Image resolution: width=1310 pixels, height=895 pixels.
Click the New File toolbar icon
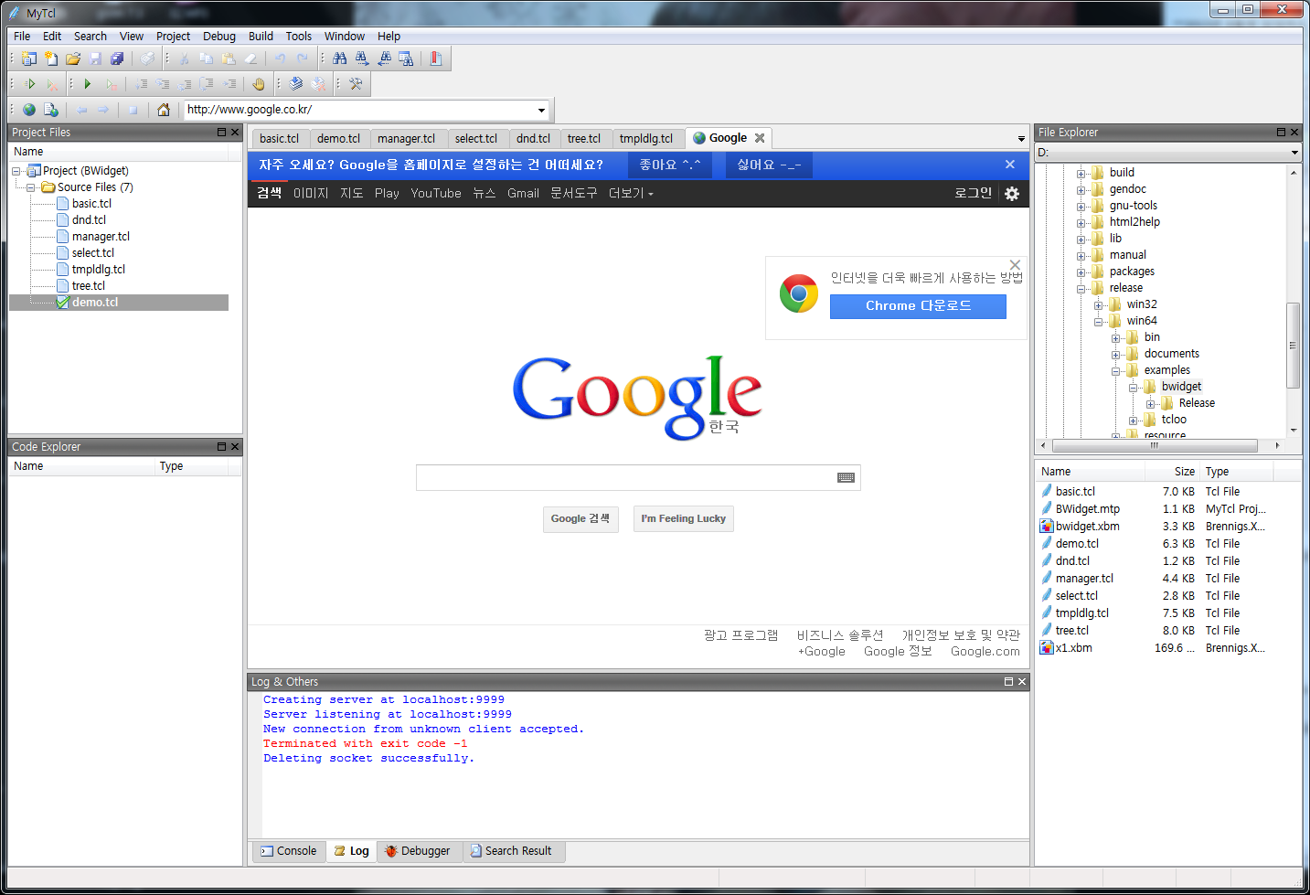pyautogui.click(x=51, y=59)
